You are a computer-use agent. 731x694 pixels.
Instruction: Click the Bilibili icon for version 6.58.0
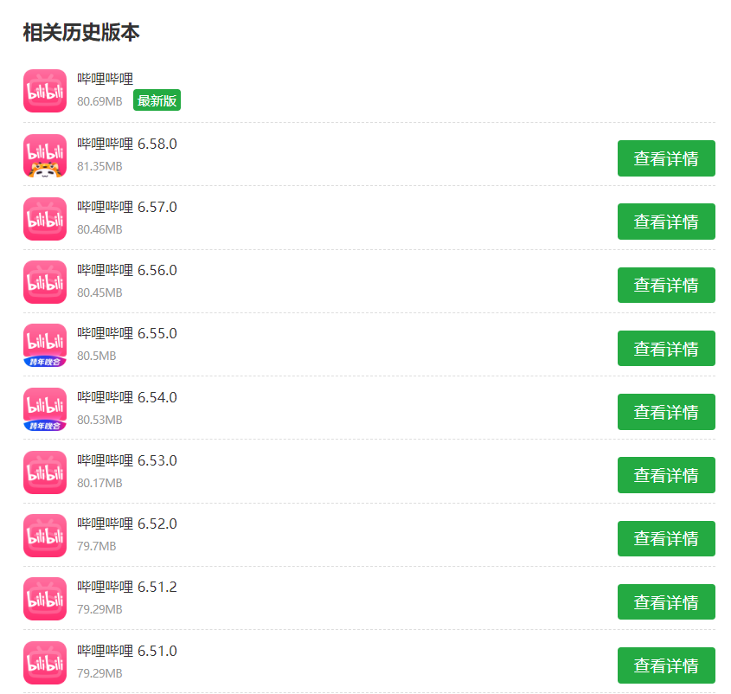[45, 156]
